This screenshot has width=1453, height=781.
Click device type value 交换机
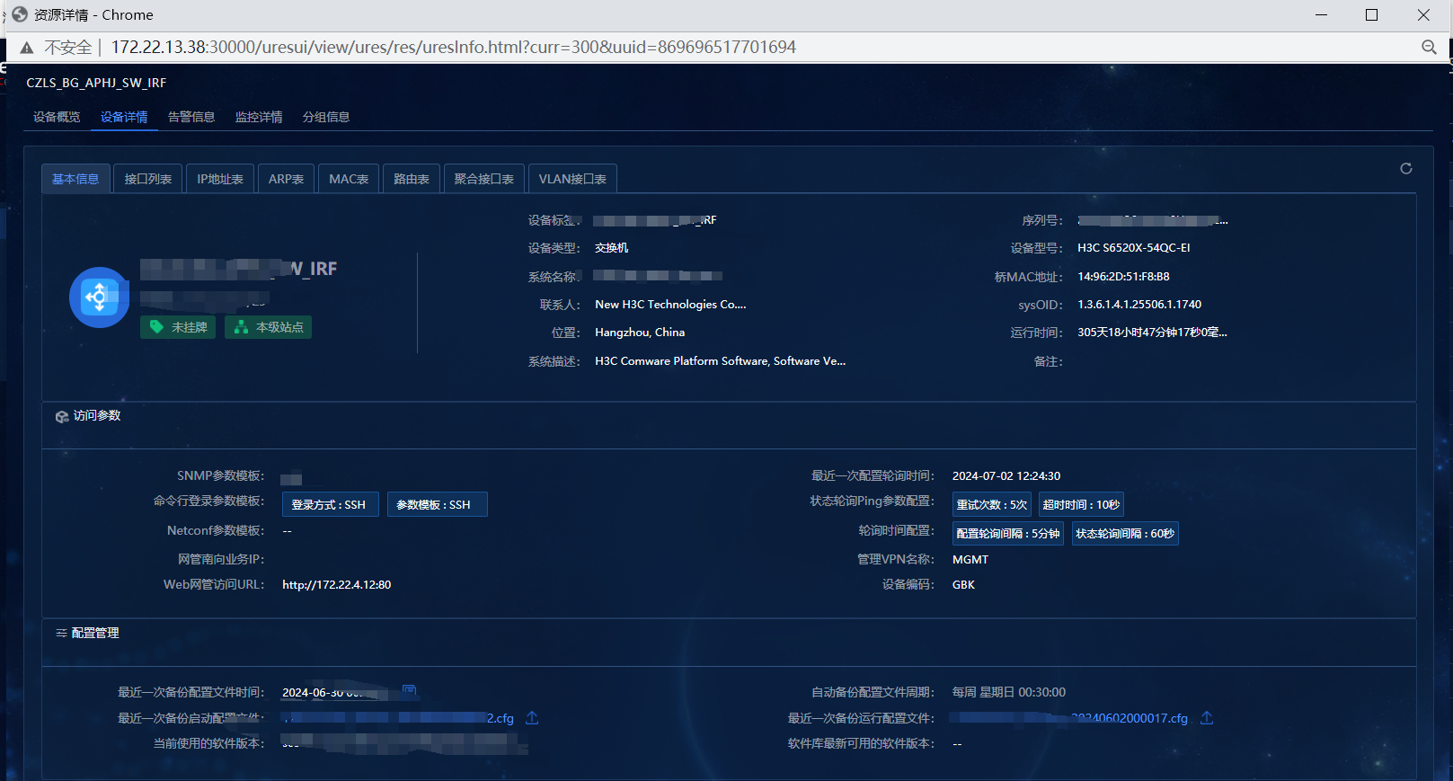[611, 247]
